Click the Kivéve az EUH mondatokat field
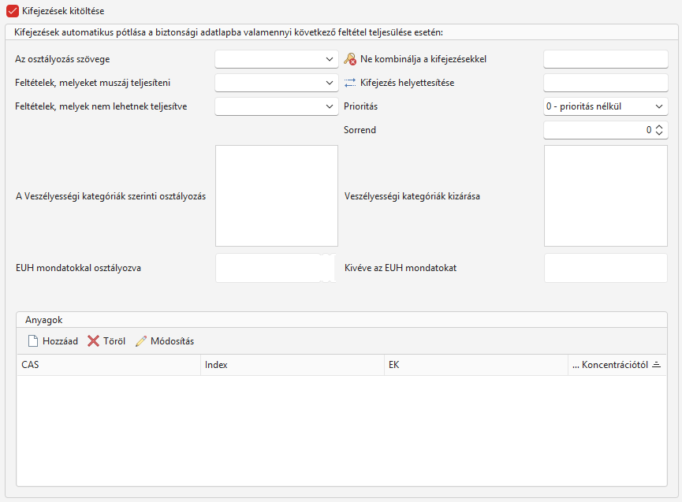The image size is (682, 502). click(x=606, y=268)
